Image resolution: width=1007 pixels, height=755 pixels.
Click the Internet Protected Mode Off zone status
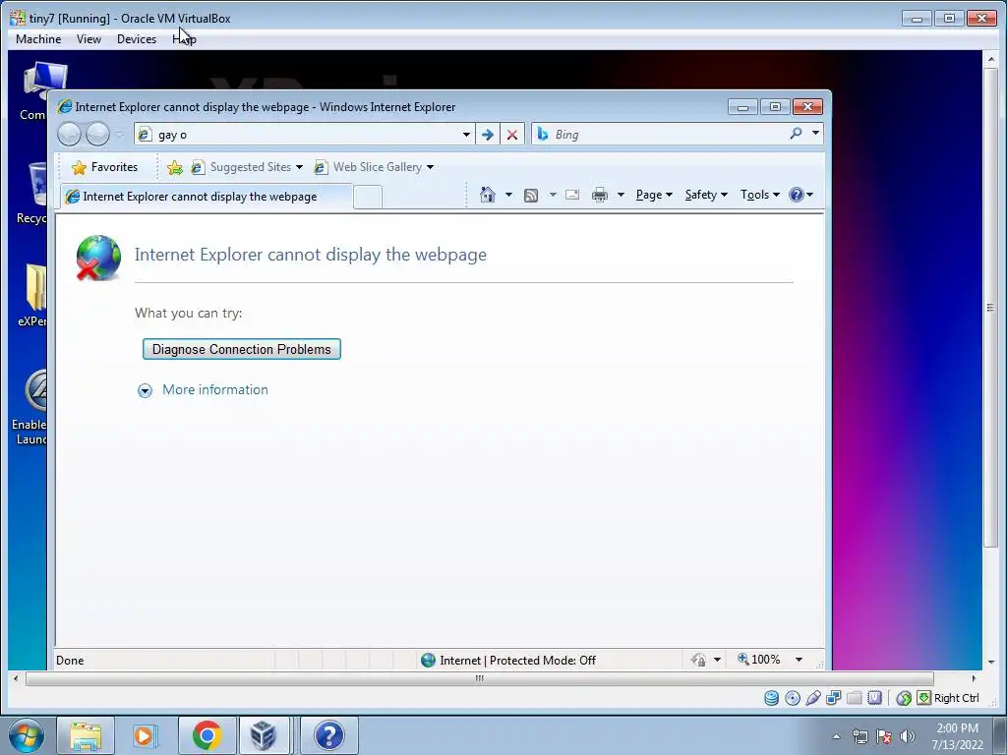point(508,660)
